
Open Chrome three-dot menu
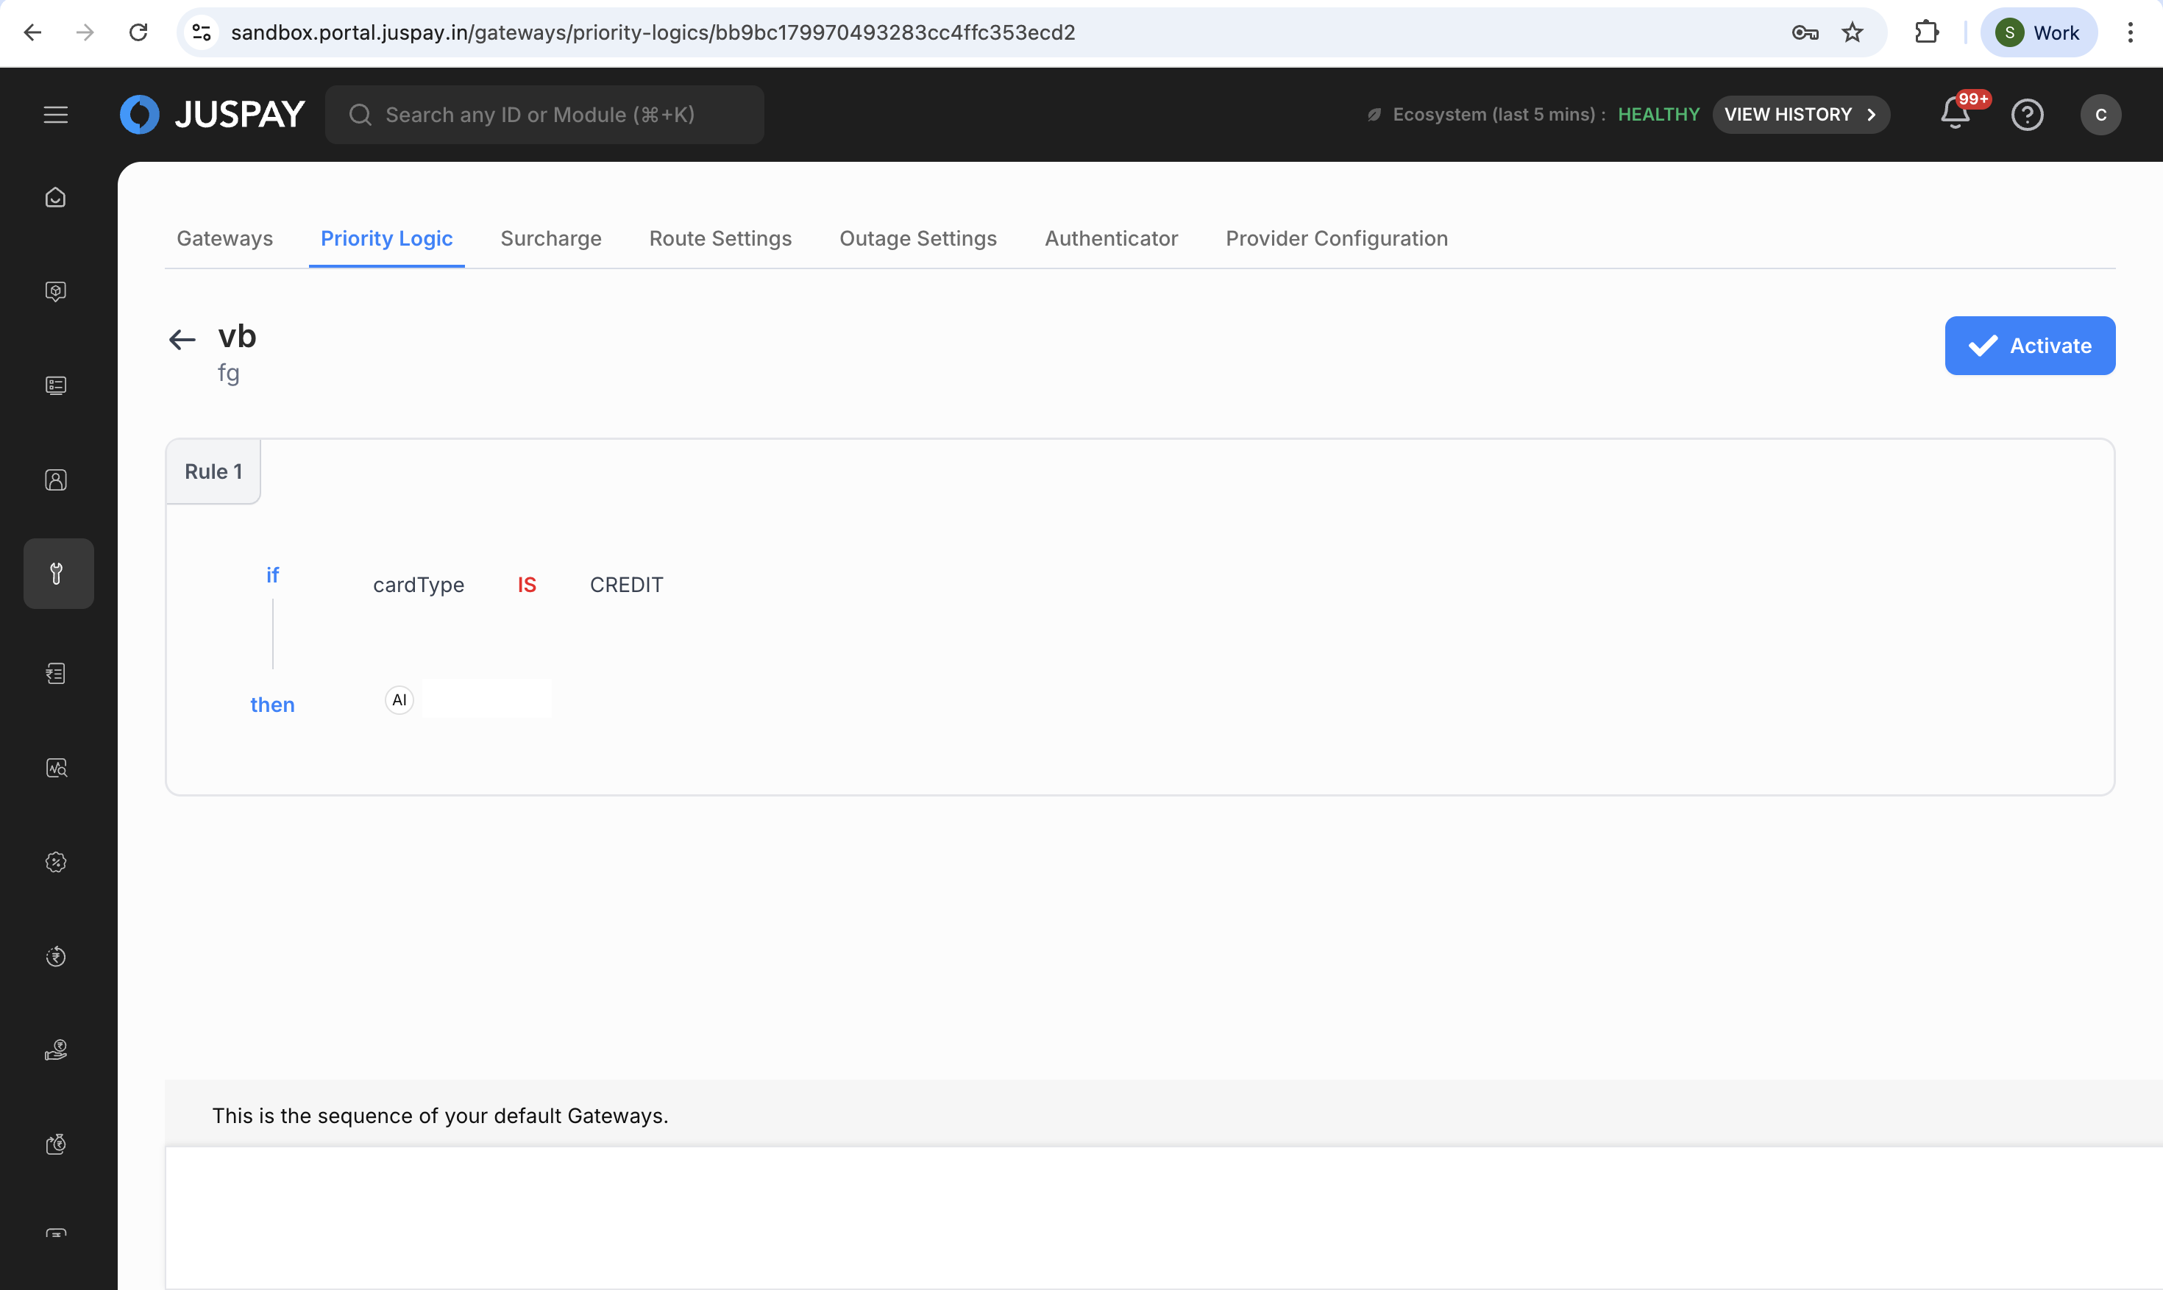(x=2130, y=33)
